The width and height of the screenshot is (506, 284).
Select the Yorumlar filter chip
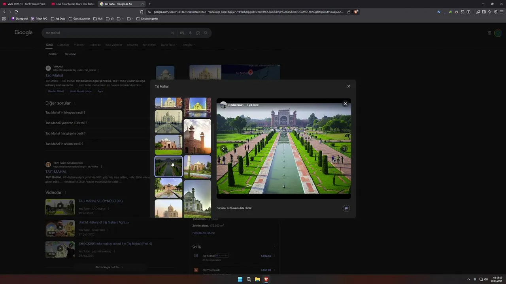tap(70, 54)
